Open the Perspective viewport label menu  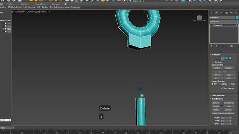(x=21, y=12)
